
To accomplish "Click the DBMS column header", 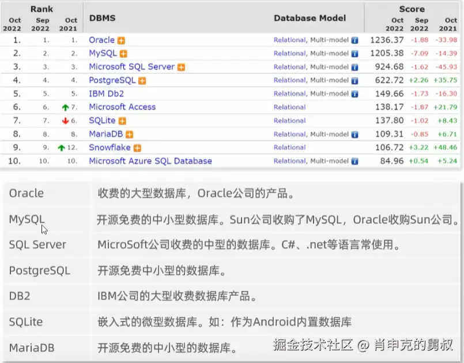I will (x=103, y=18).
